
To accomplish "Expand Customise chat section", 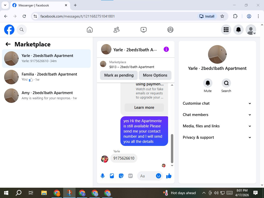I will [217, 103].
